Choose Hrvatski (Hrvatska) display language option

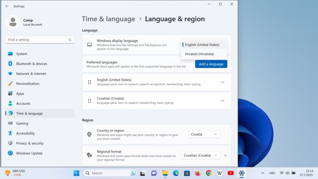coord(203,54)
